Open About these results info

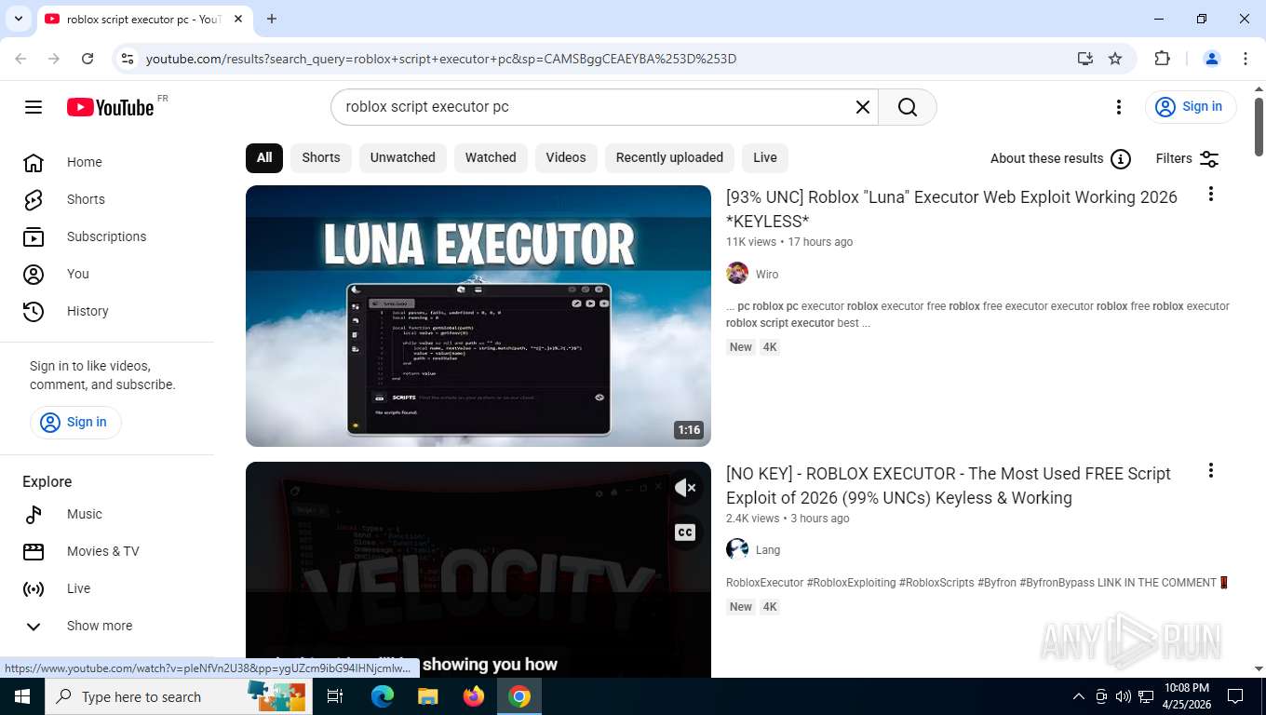click(x=1060, y=158)
